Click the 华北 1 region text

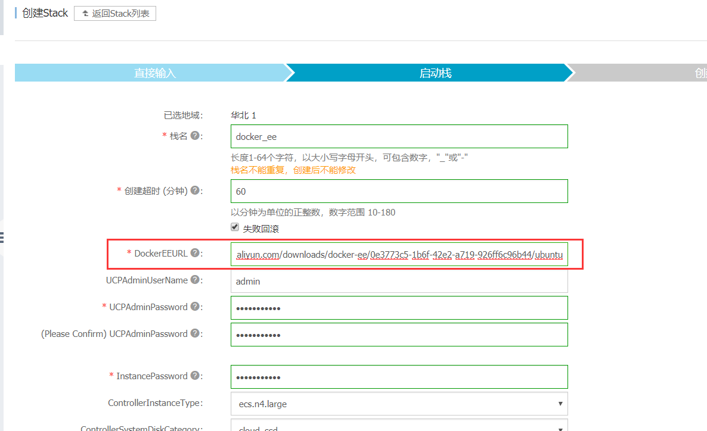pos(243,115)
